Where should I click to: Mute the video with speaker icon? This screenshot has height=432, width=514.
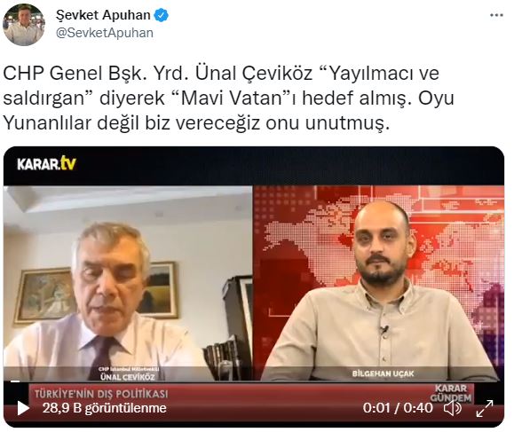click(x=453, y=408)
